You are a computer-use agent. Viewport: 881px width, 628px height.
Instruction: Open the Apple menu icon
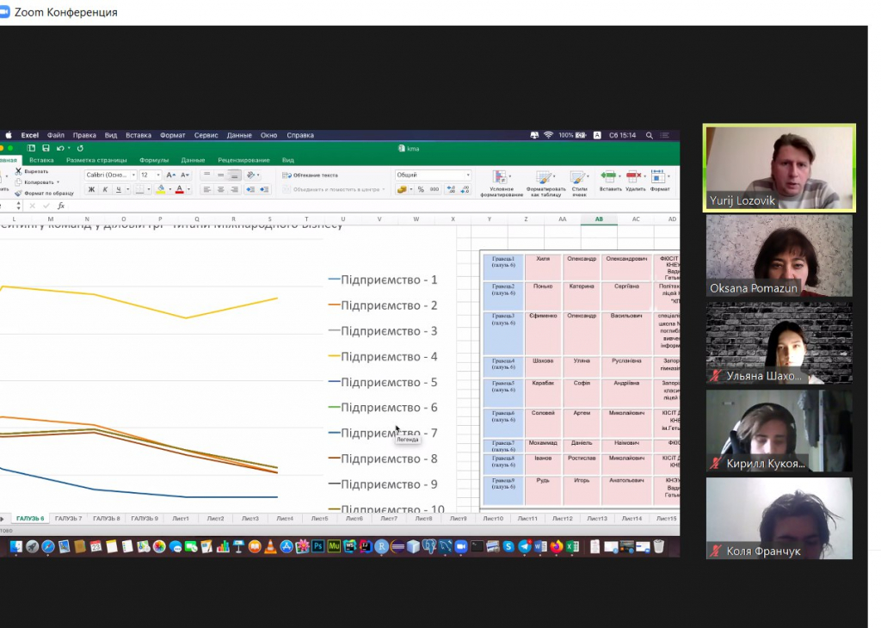[9, 135]
